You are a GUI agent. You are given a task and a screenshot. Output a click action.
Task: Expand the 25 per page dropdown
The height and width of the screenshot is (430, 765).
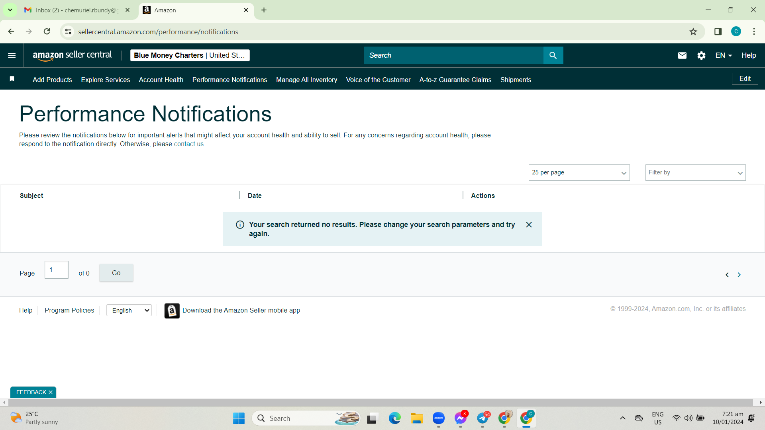(x=579, y=172)
